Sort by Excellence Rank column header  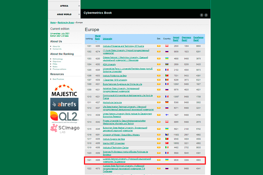(198, 38)
